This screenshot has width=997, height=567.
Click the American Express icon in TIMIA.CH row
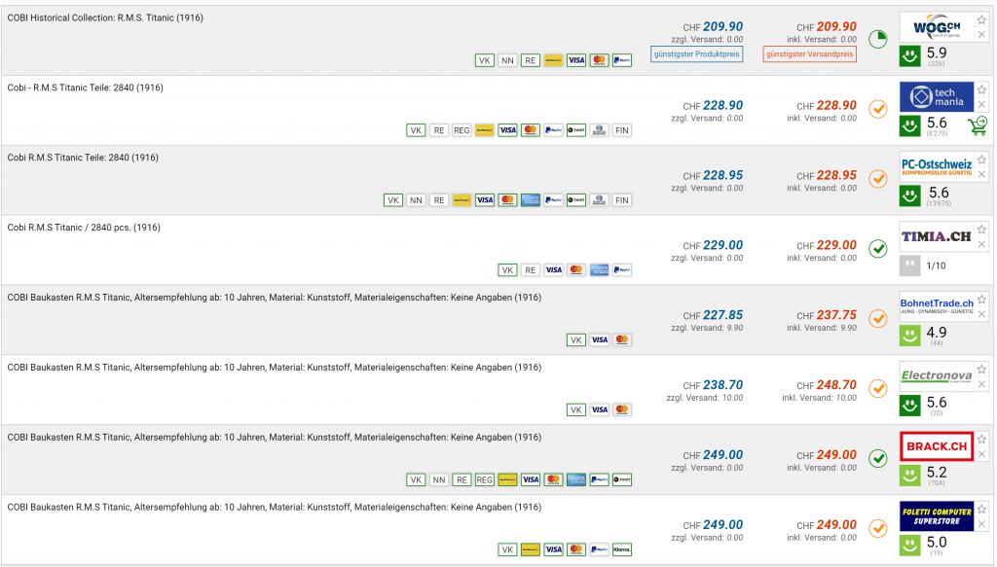[x=599, y=270]
